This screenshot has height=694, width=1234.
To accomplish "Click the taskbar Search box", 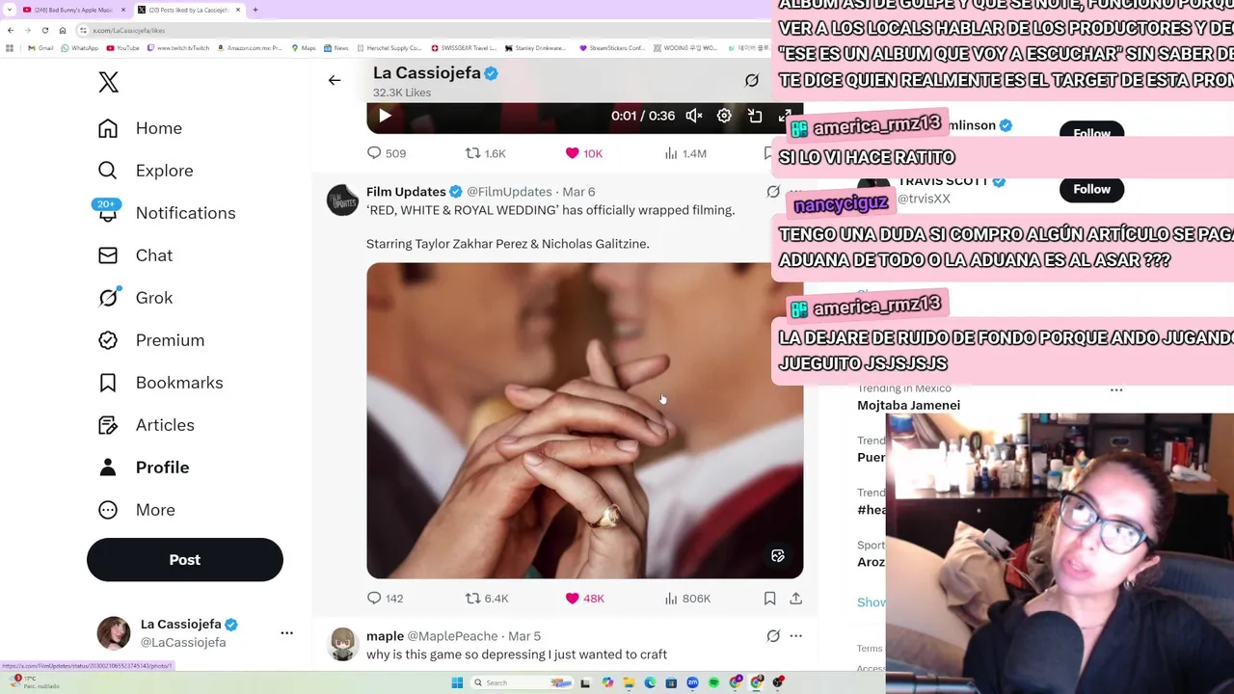I will [x=522, y=682].
